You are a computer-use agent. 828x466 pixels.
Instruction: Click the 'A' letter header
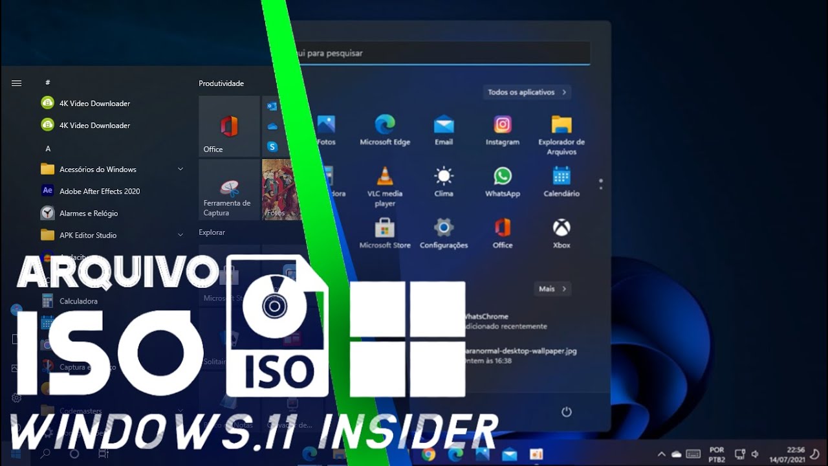pyautogui.click(x=48, y=149)
